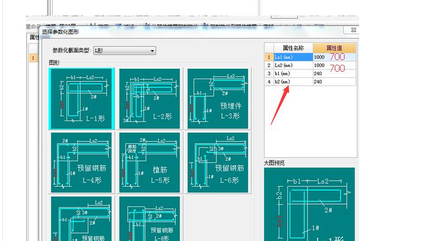Pick the 预留钢筋 L-8形 shape

[150, 218]
